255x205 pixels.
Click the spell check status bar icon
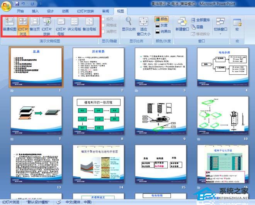[59, 202]
